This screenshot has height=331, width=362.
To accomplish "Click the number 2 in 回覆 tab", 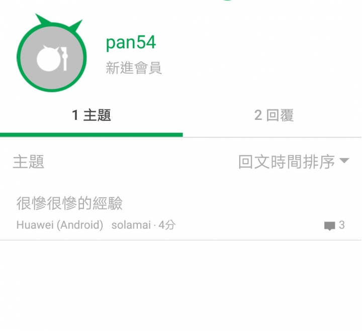I will click(x=258, y=115).
